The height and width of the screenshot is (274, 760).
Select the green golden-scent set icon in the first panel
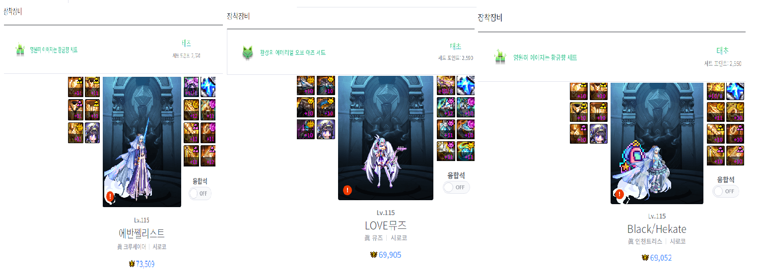point(20,50)
